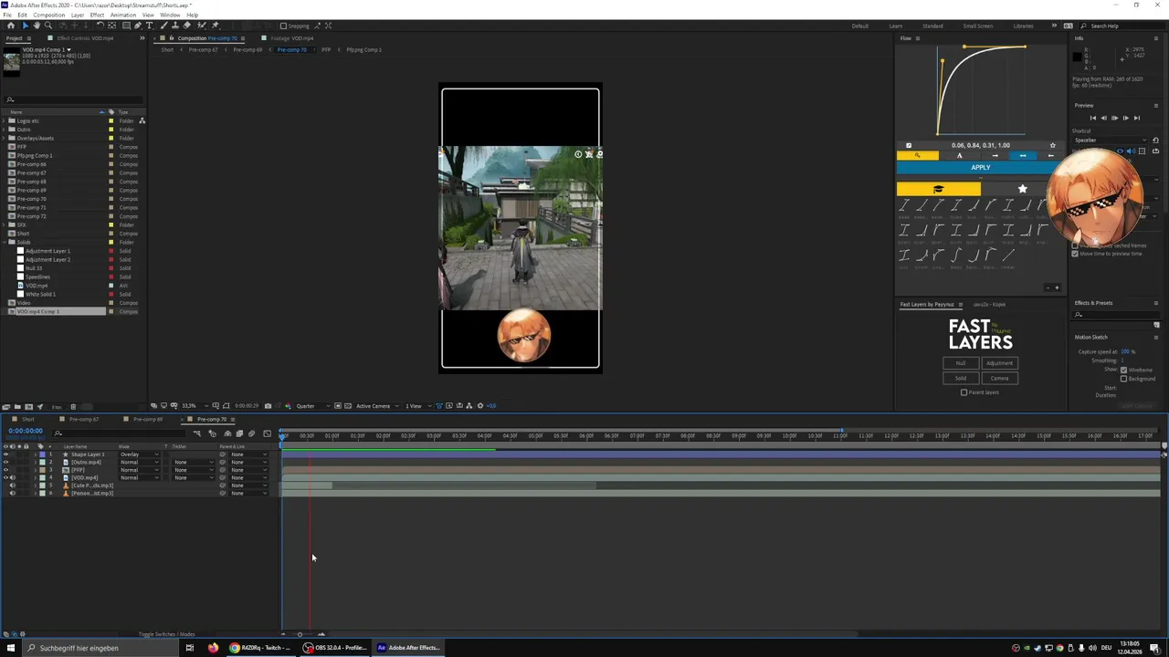The height and width of the screenshot is (657, 1169).
Task: Select the Zoom magnifier tool
Action: (x=48, y=26)
